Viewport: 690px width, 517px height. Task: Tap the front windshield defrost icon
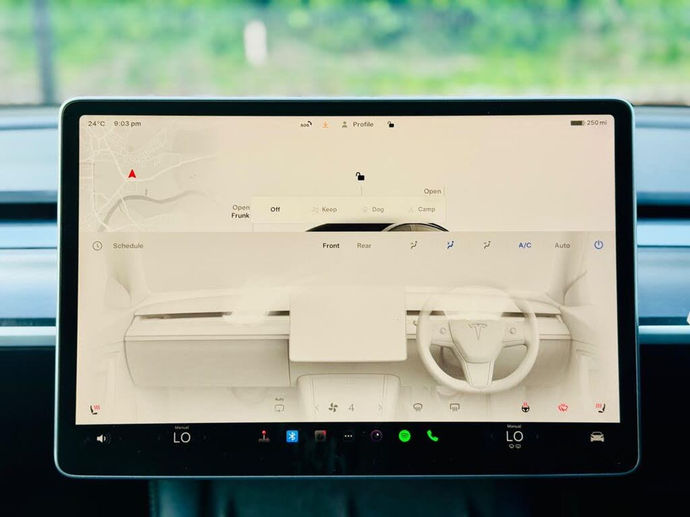pos(418,407)
